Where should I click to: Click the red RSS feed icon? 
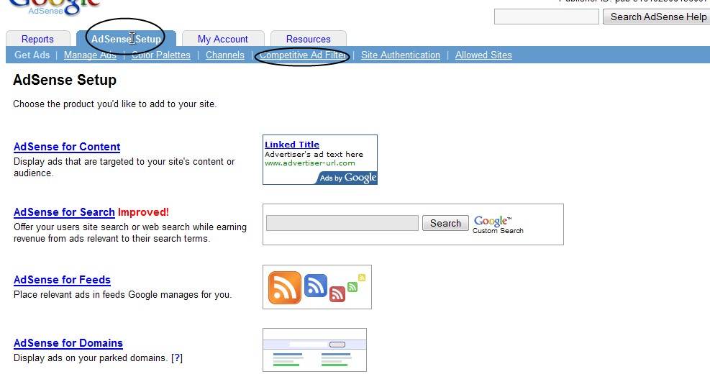[337, 294]
